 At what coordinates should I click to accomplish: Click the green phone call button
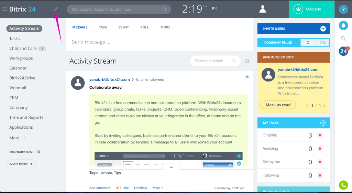click(343, 185)
